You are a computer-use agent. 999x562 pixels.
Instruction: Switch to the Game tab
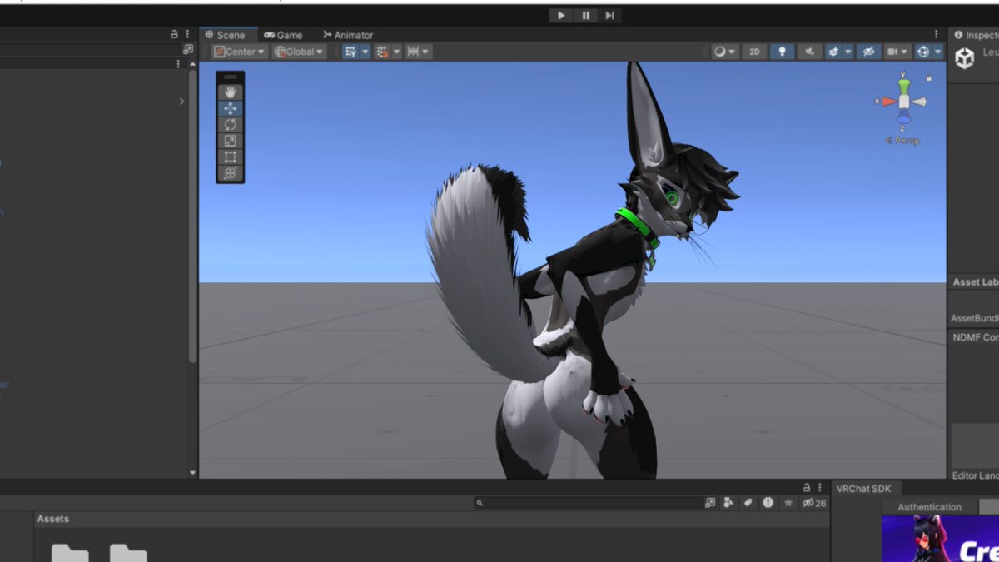point(283,35)
